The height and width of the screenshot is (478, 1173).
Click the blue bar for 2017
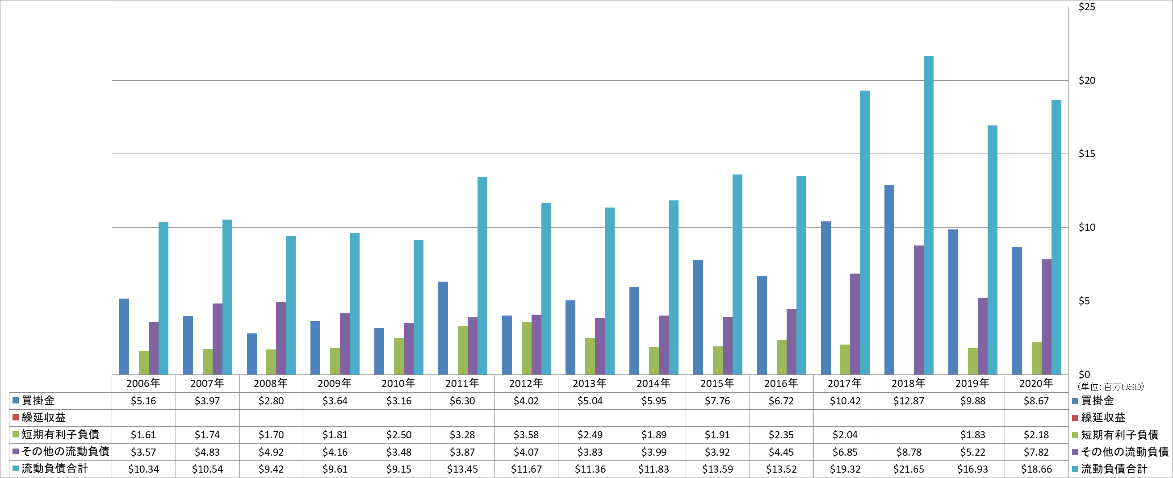click(x=825, y=298)
